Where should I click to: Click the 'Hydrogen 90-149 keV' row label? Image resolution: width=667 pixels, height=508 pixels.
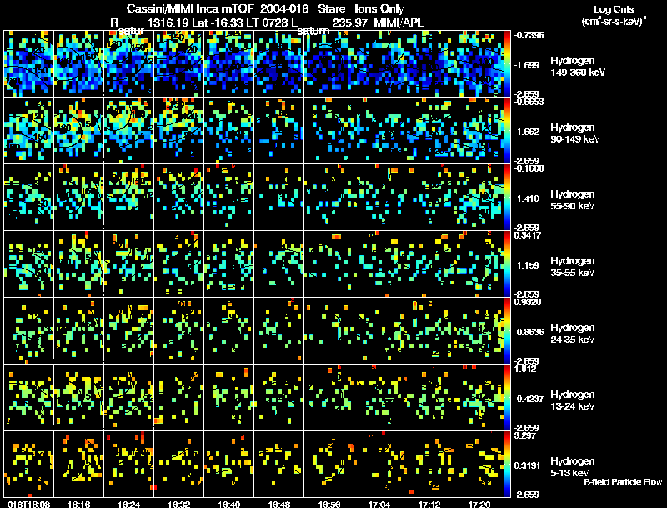coord(575,133)
